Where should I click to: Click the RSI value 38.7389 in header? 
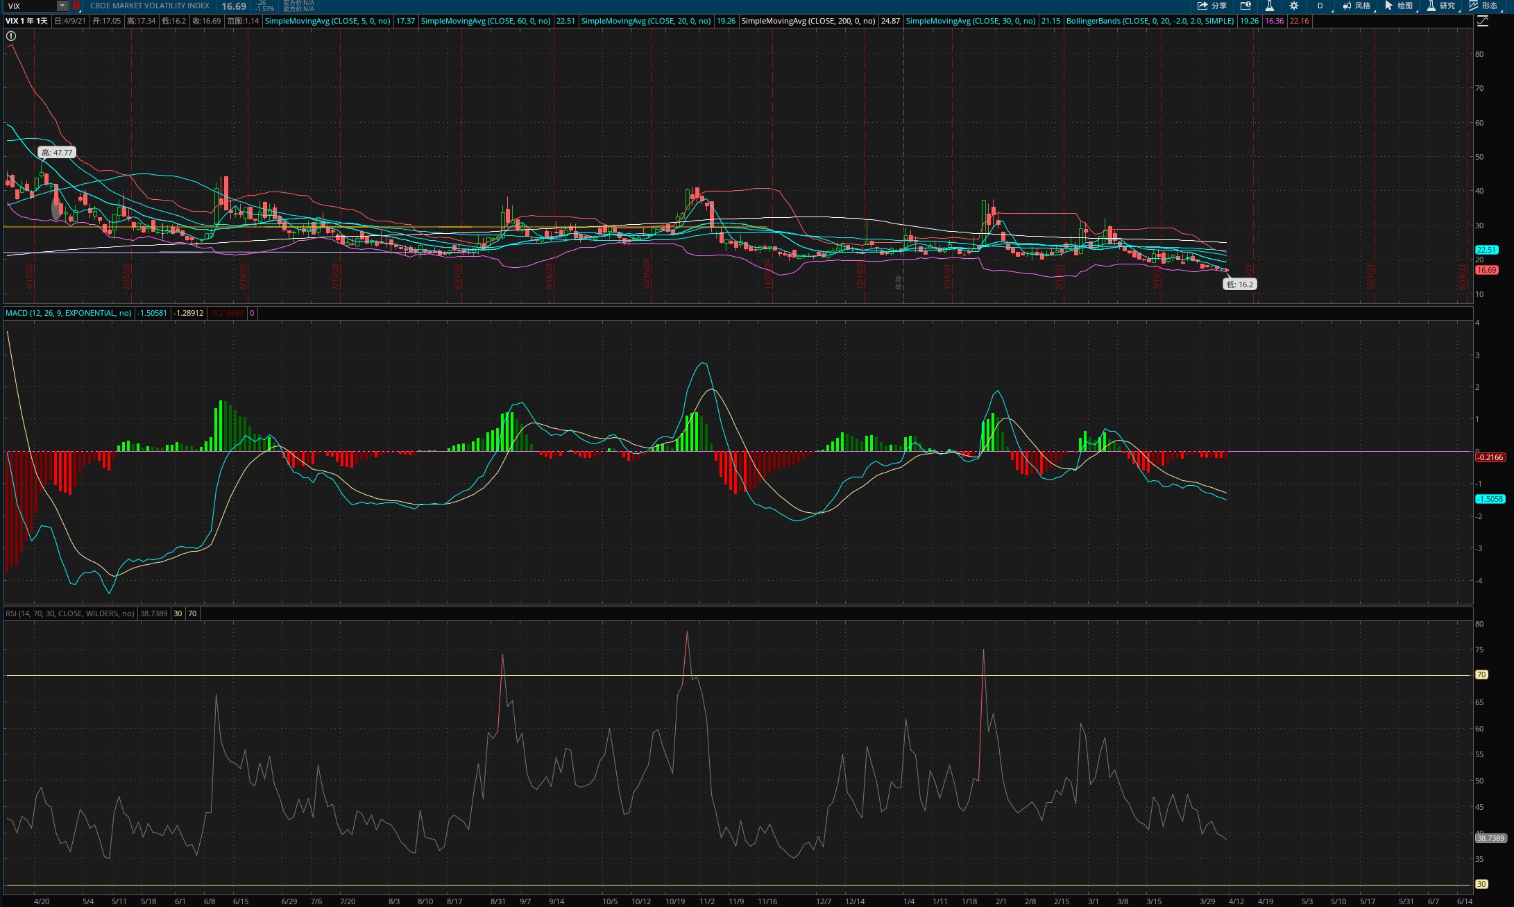(x=154, y=613)
